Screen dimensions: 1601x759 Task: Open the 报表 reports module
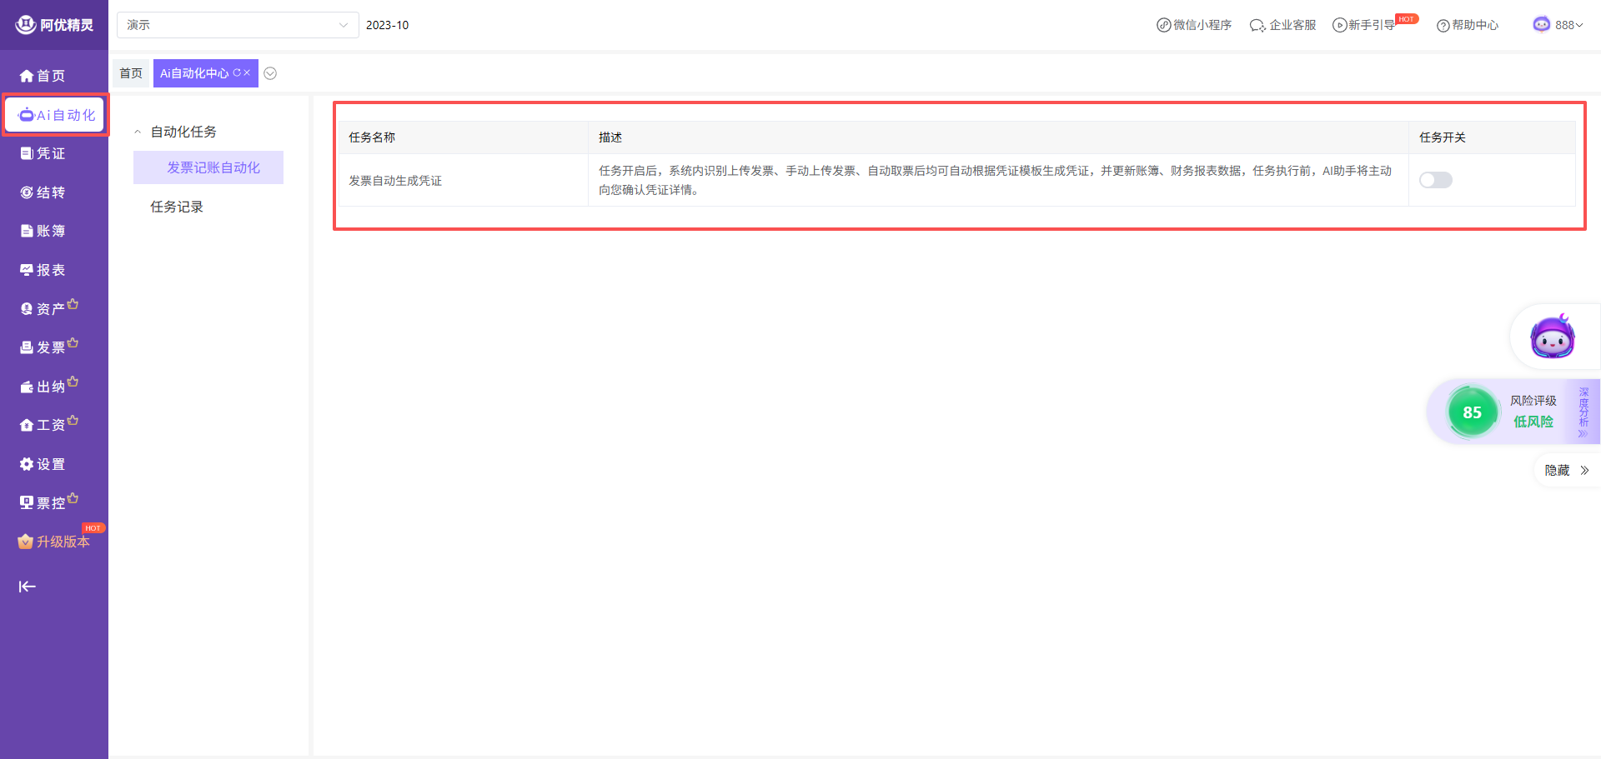(x=43, y=270)
